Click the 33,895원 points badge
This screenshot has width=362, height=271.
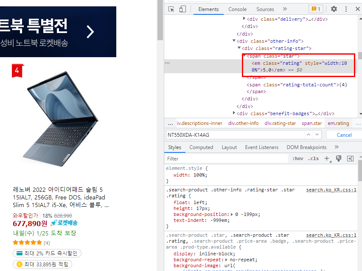[x=42, y=264]
